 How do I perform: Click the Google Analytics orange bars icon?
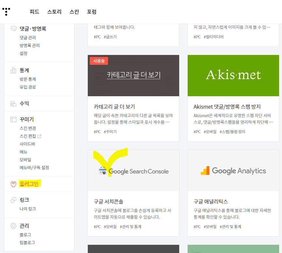tap(205, 171)
